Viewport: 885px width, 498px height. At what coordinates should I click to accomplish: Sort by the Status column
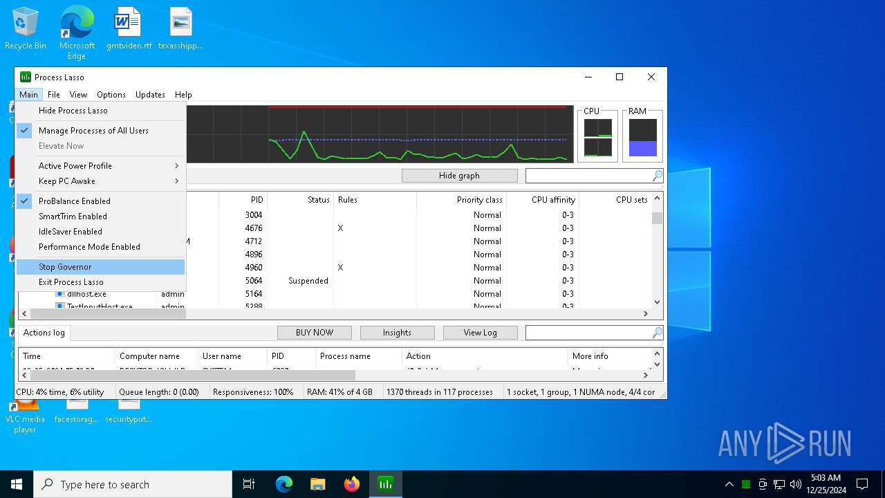tap(300, 200)
